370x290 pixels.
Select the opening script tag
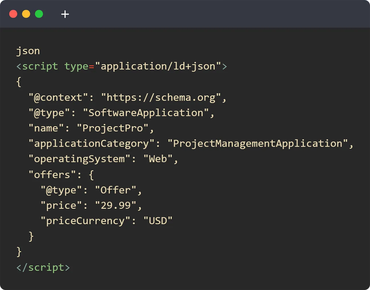[37, 66]
